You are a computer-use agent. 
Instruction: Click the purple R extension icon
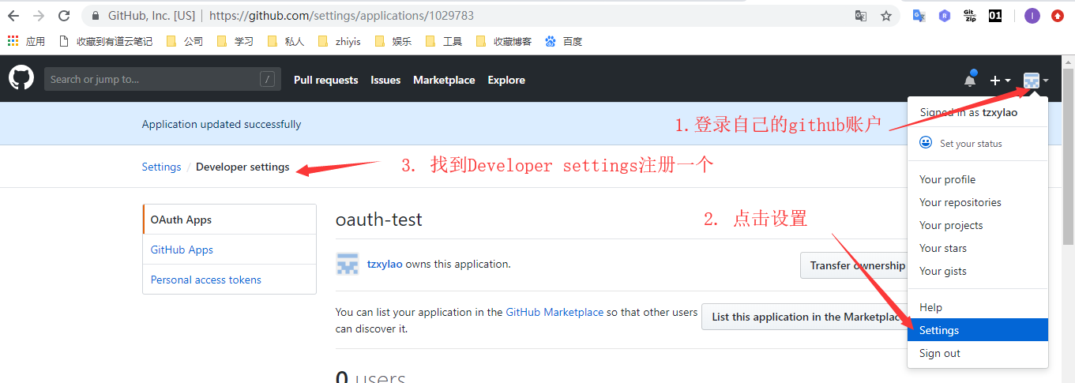tap(944, 16)
